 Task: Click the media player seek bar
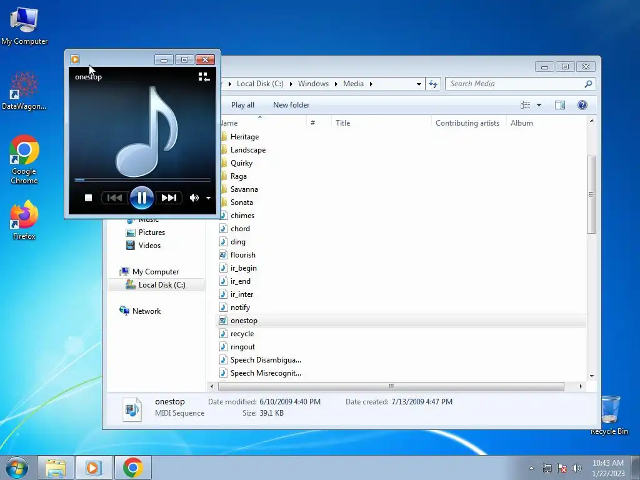pyautogui.click(x=142, y=179)
